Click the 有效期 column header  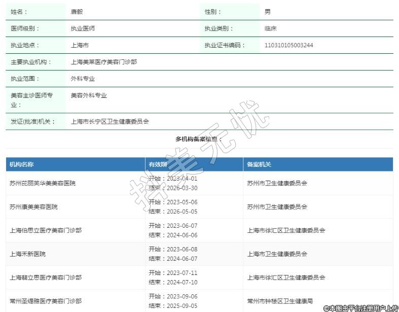pos(157,164)
